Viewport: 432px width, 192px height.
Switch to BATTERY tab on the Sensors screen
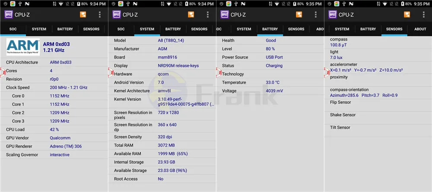coord(368,29)
